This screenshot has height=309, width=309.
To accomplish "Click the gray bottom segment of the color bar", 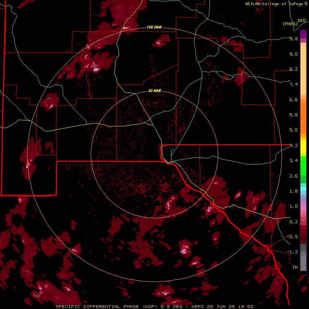I will pos(303,263).
